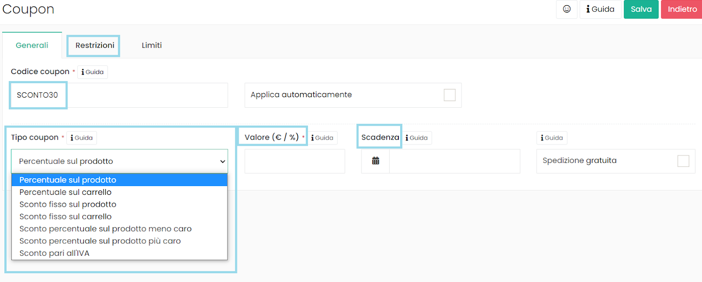Click into the Valore input field
Viewport: 702px width, 282px height.
(294, 161)
